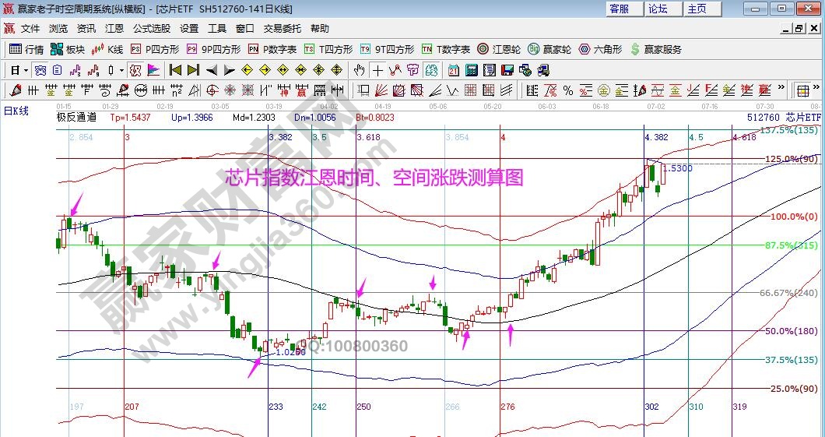The image size is (825, 437).
Task: Click the 主页 home button
Action: (x=697, y=9)
